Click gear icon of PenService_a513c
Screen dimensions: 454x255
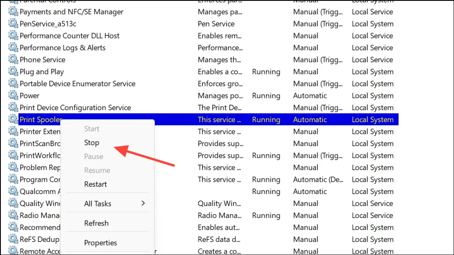tap(13, 24)
